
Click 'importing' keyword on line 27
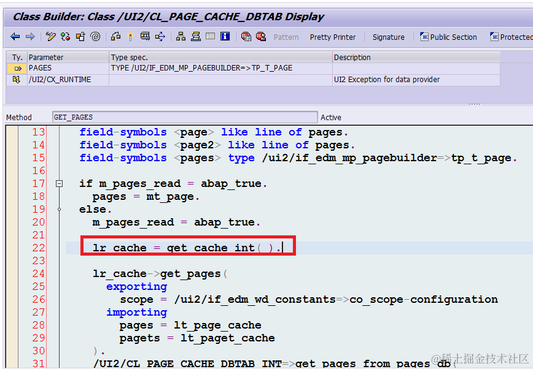coord(137,313)
